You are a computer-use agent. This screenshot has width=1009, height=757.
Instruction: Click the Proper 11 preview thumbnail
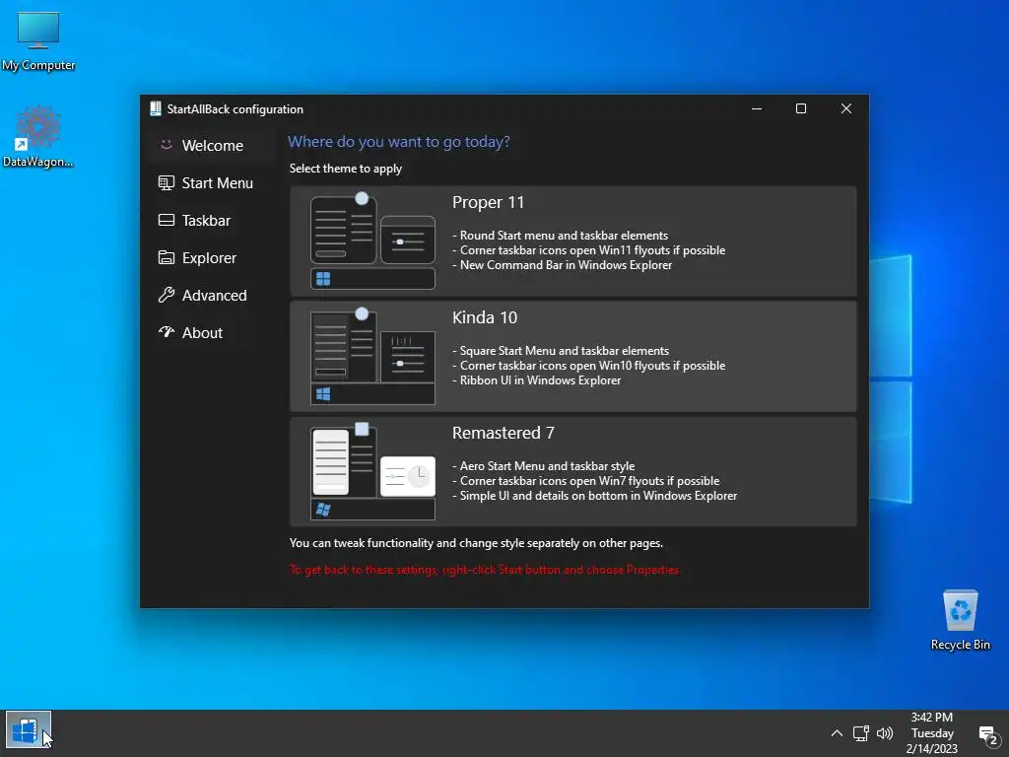(x=372, y=241)
